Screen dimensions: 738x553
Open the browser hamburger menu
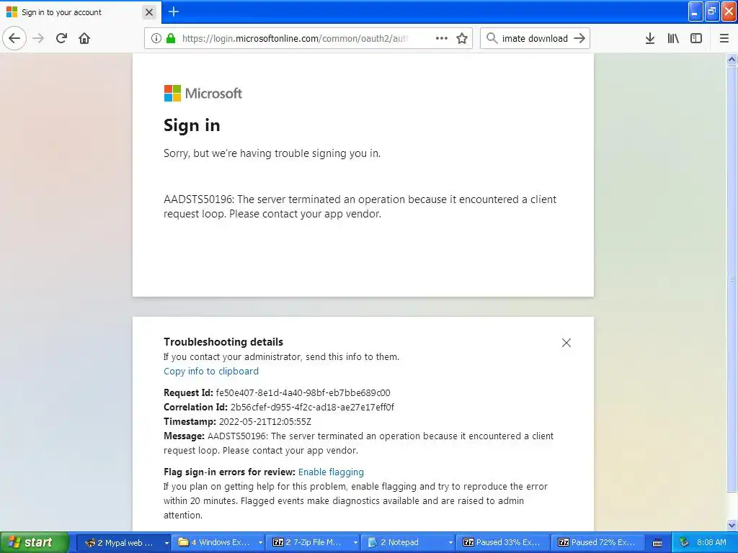click(724, 38)
